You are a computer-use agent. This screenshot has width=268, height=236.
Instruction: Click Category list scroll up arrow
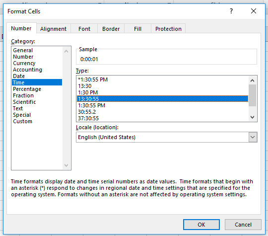(x=67, y=51)
